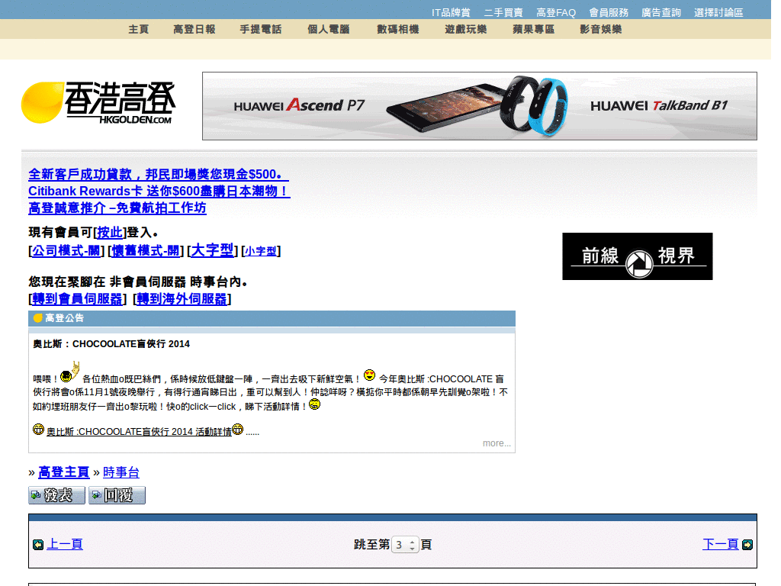Screen dimensions: 781x586
Task: Open 廣告查詢 in top bar
Action: pyautogui.click(x=661, y=12)
